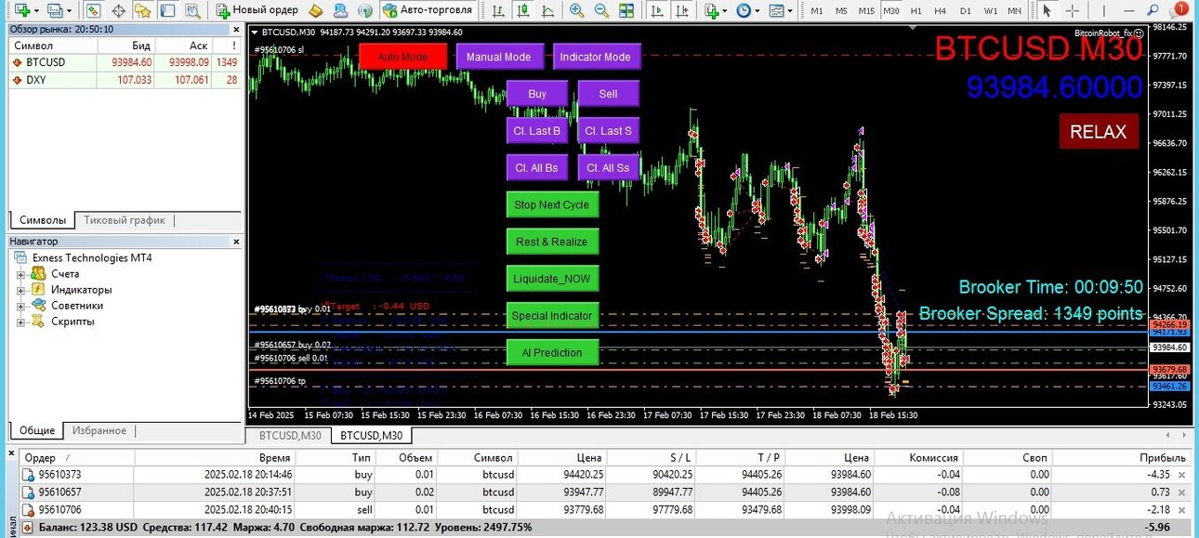Viewport: 1199px width, 538px height.
Task: Select the first BTCUSD,M30 chart tab
Action: click(x=290, y=435)
